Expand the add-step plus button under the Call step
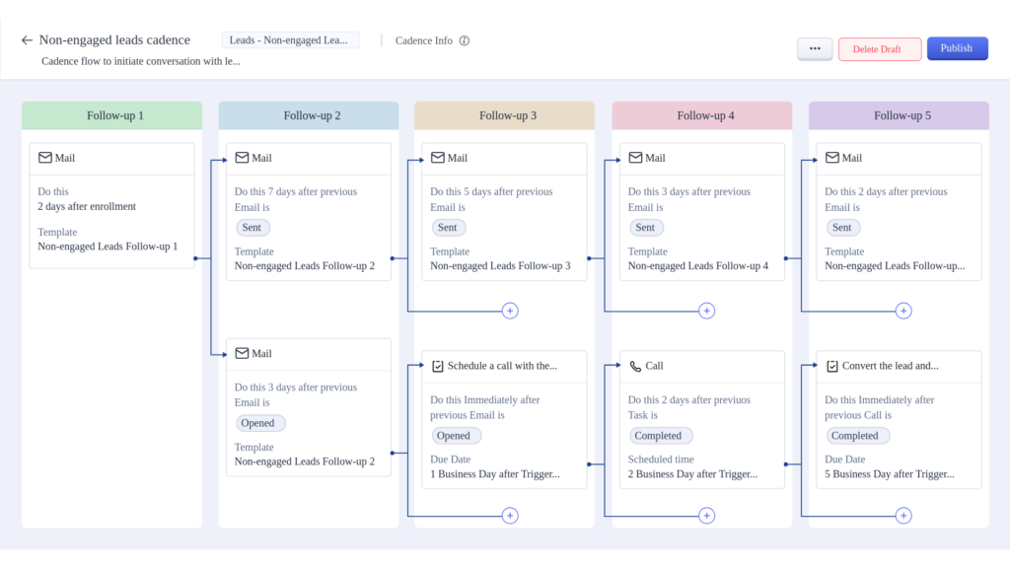The image size is (1010, 568). [x=706, y=515]
